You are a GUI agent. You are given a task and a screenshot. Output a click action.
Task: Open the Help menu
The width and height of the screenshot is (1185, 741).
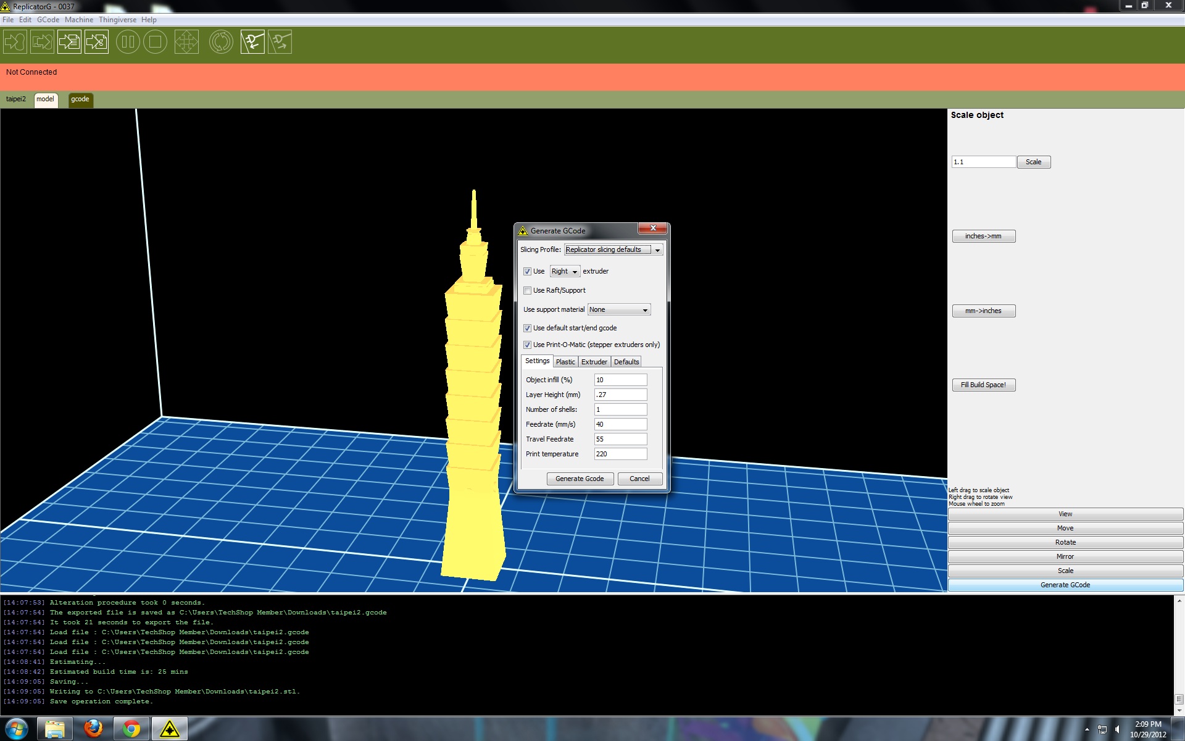[x=149, y=20]
